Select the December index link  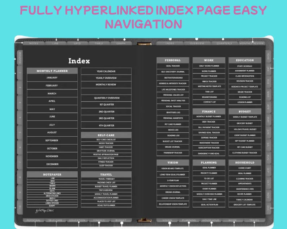click(52, 164)
